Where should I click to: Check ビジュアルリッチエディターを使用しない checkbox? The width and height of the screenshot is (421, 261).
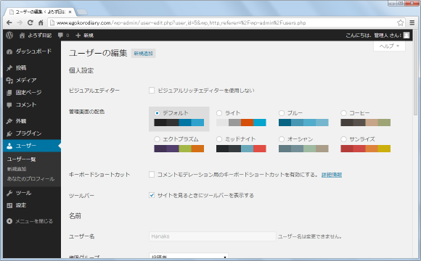click(152, 91)
